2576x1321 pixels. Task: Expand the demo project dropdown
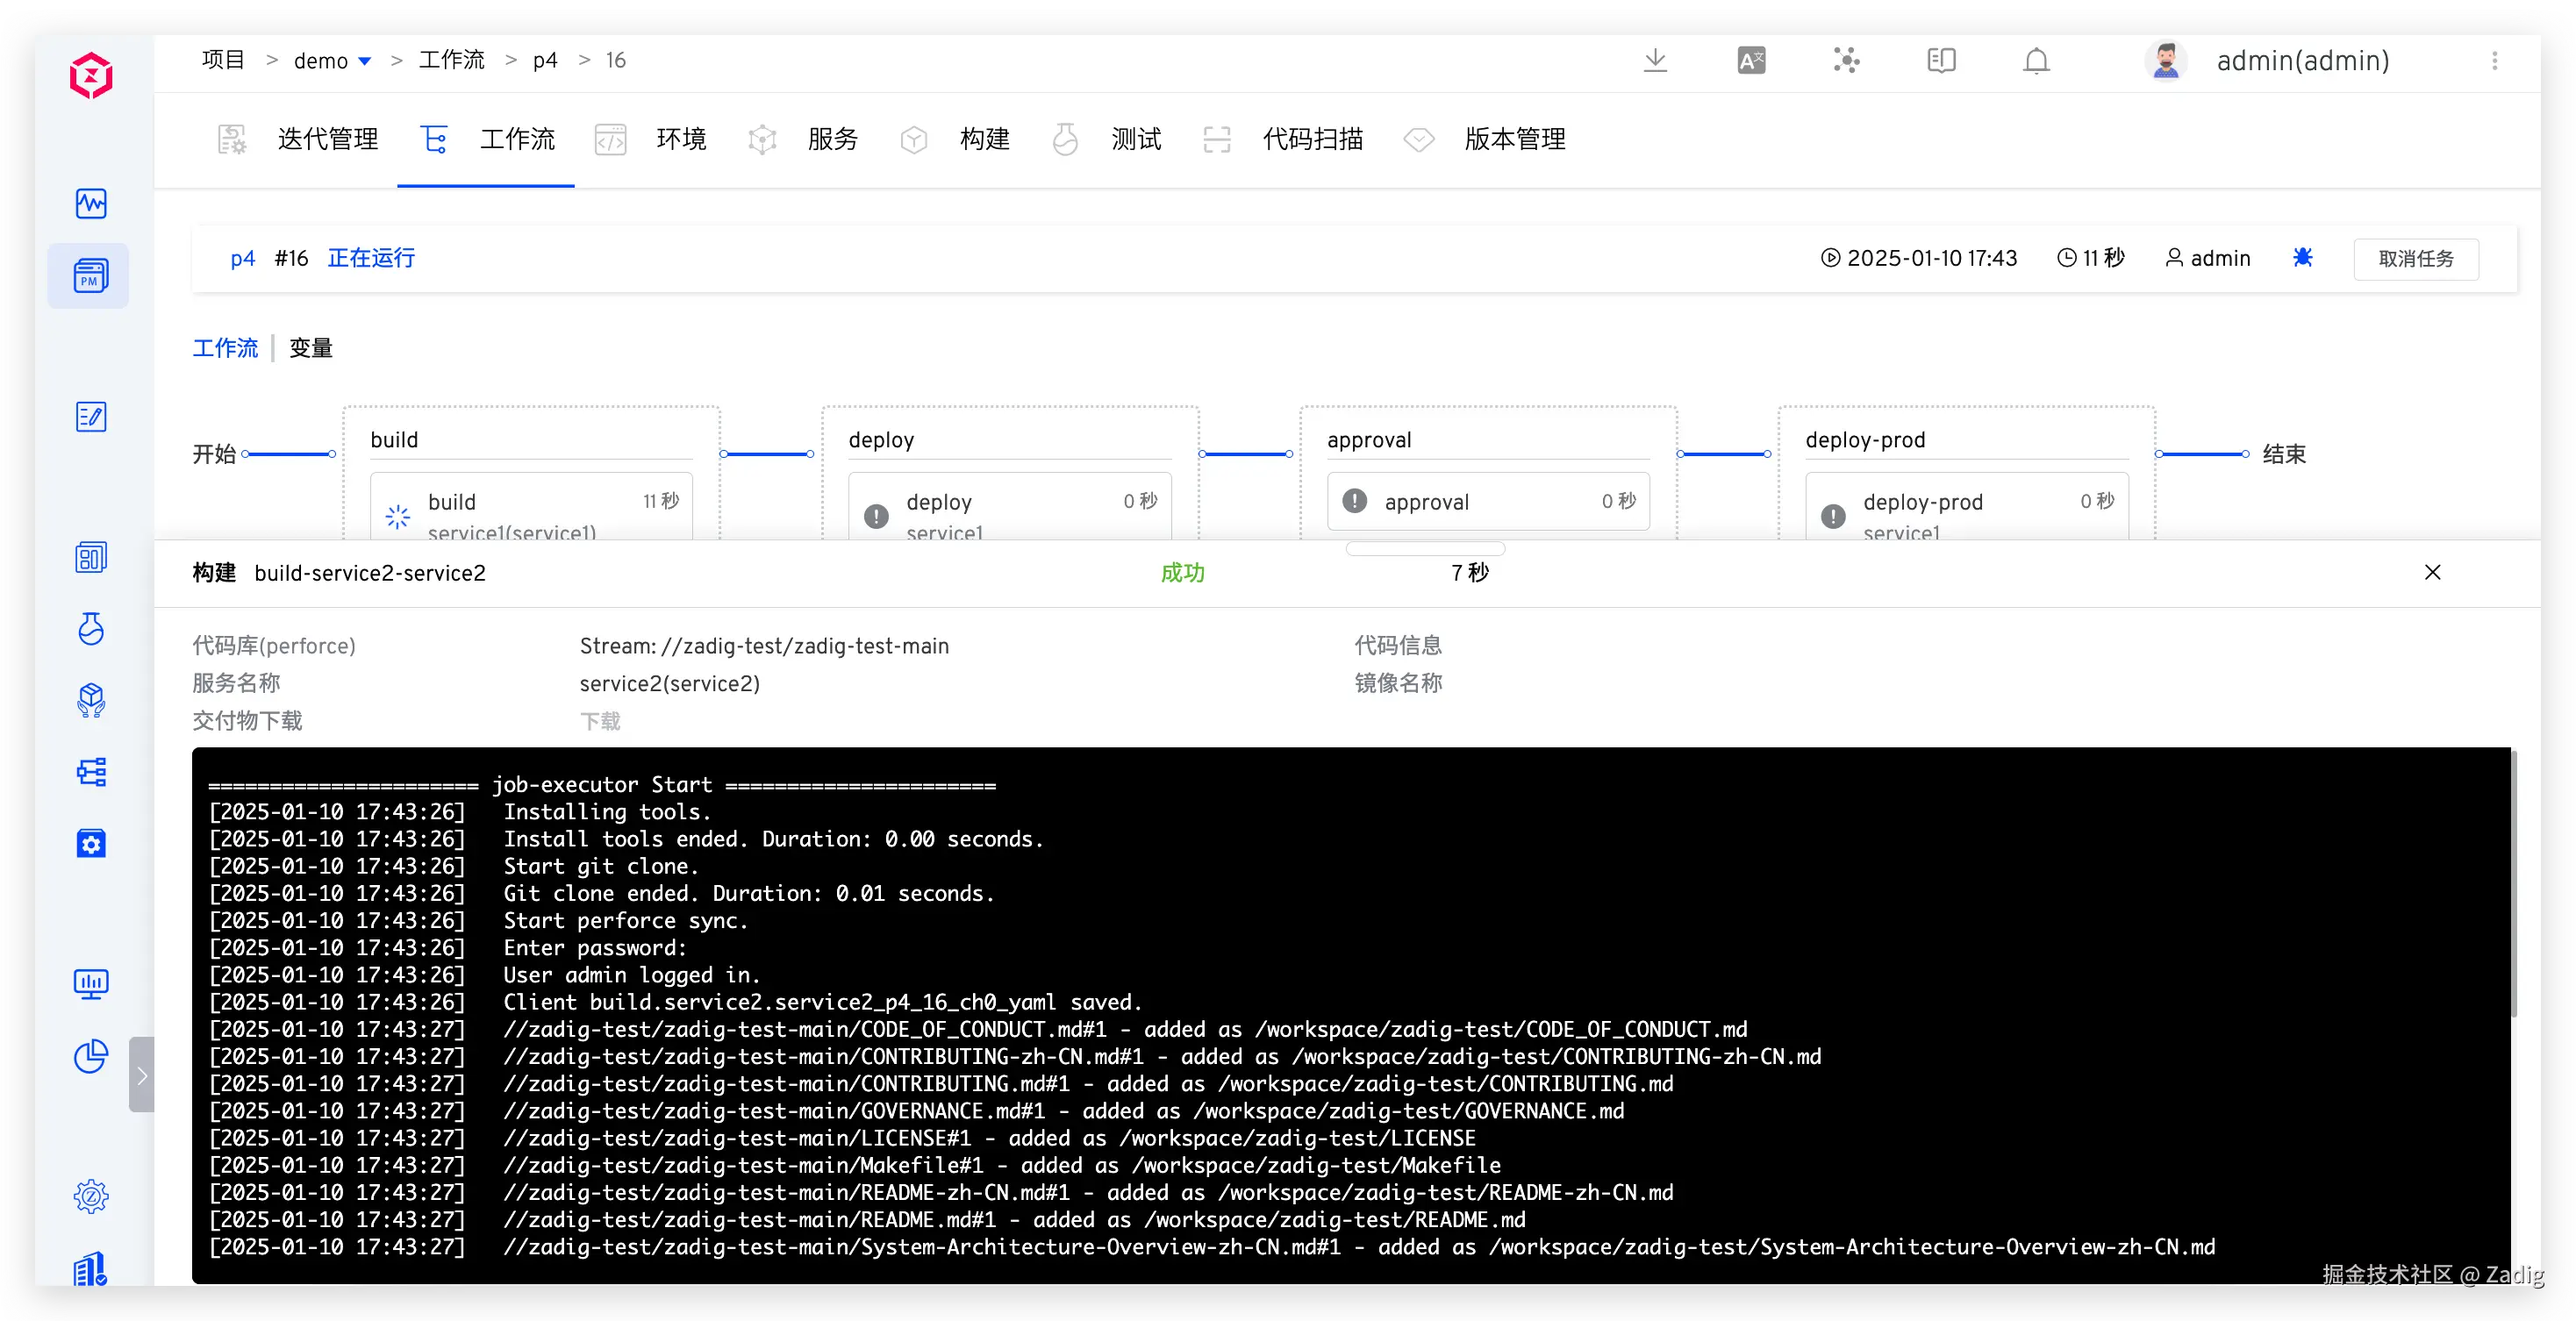pos(365,61)
